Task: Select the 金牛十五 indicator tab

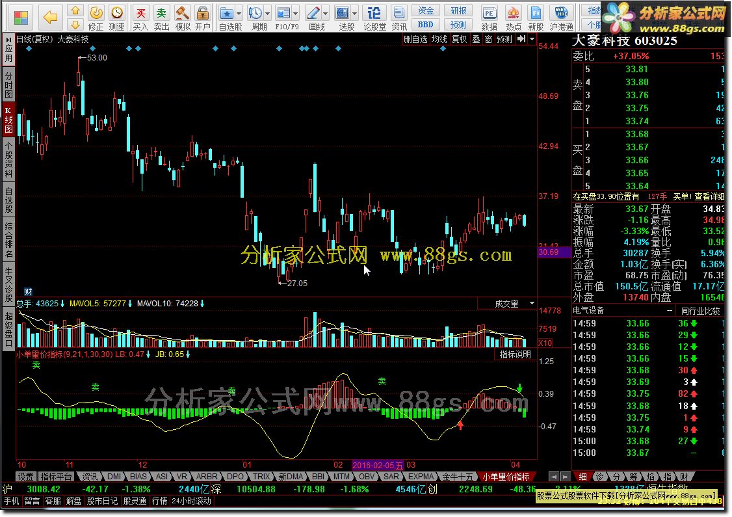Action: (458, 477)
